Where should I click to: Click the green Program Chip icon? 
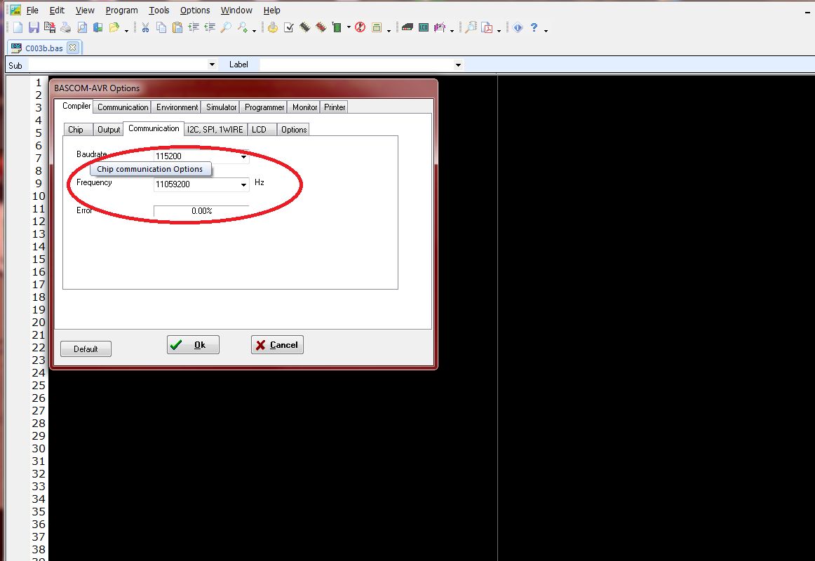point(337,27)
